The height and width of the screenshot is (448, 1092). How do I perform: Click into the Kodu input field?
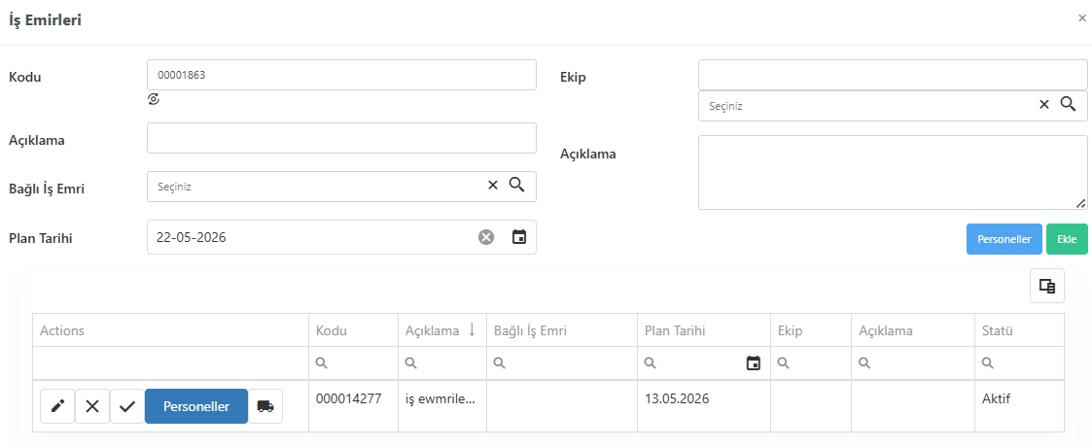click(x=341, y=75)
